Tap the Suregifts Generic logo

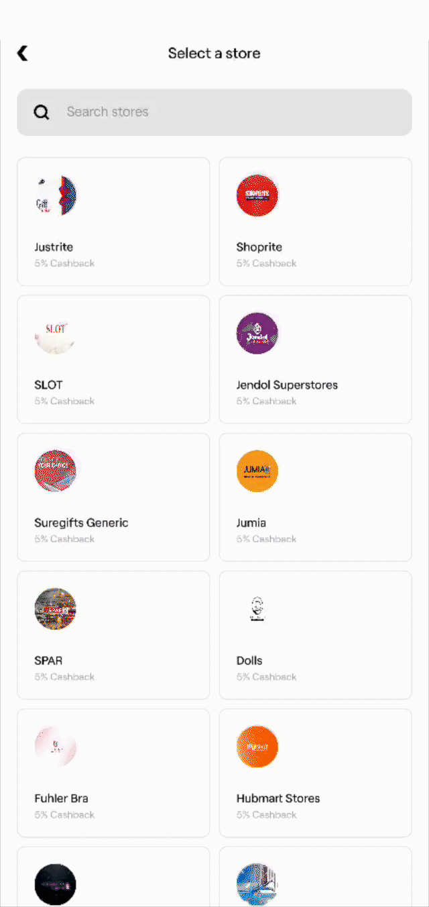[55, 471]
